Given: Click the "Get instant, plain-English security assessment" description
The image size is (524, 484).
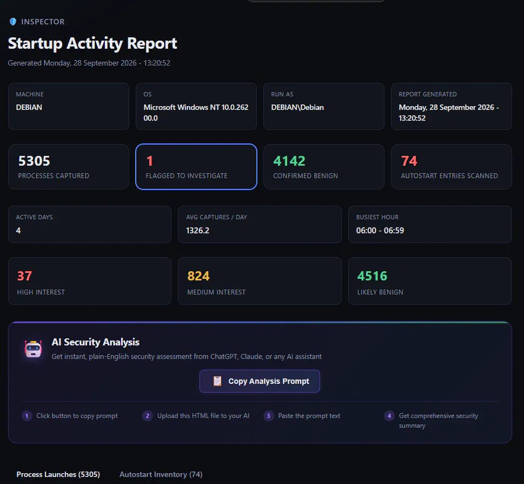Looking at the screenshot, I should (x=187, y=357).
